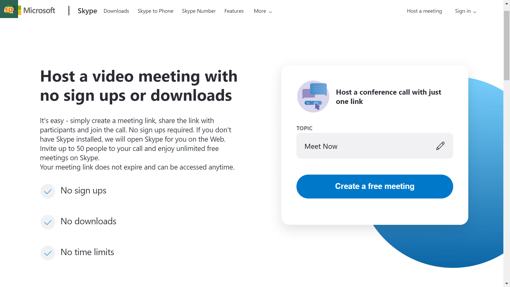Screen dimensions: 510x287
Task: Click the Meet Now topic field
Action: [375, 146]
